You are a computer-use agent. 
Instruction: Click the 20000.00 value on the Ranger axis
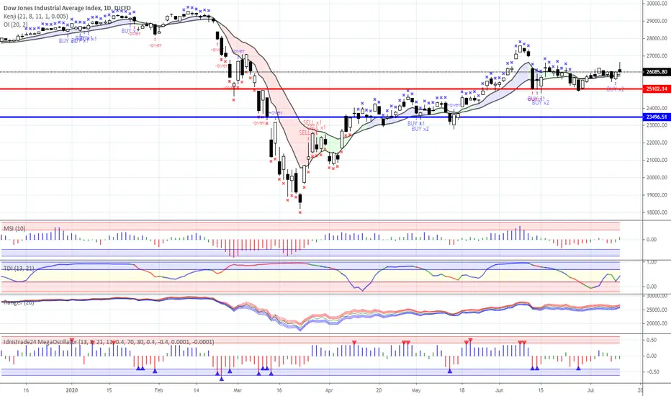[x=657, y=324]
